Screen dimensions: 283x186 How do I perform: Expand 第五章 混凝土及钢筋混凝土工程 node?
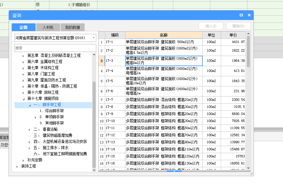click(23, 56)
